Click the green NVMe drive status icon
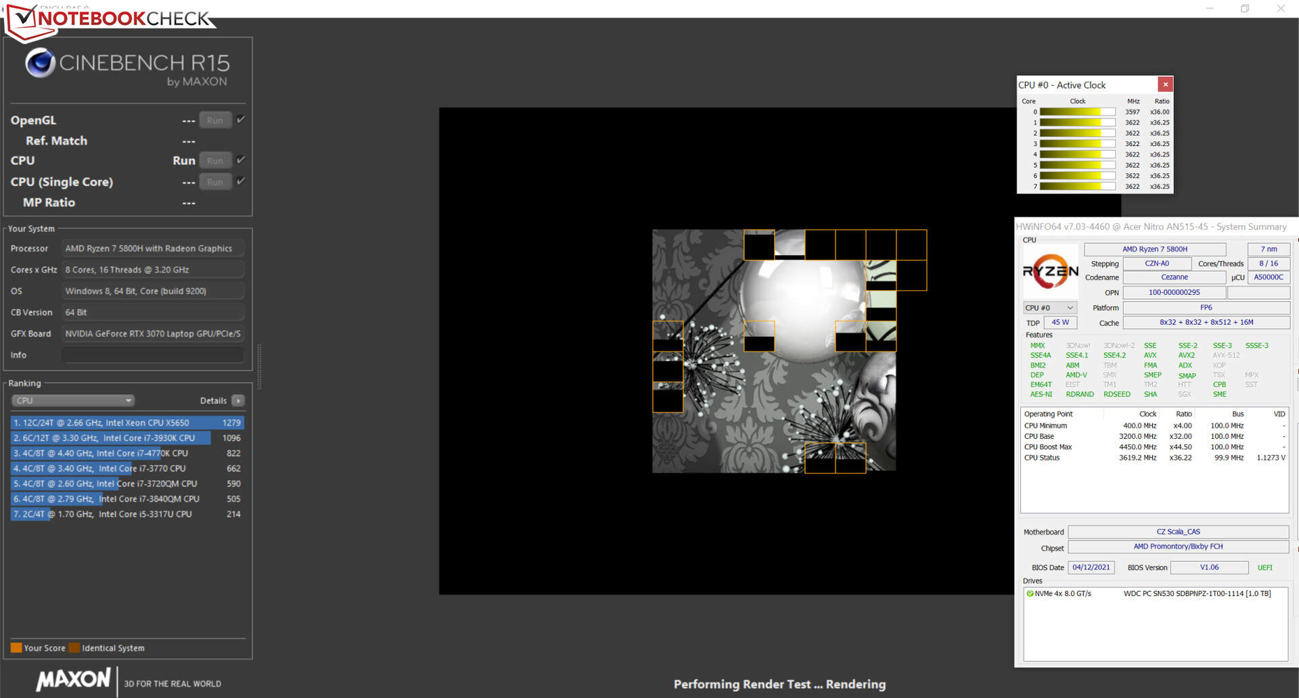This screenshot has height=698, width=1299. point(1030,594)
